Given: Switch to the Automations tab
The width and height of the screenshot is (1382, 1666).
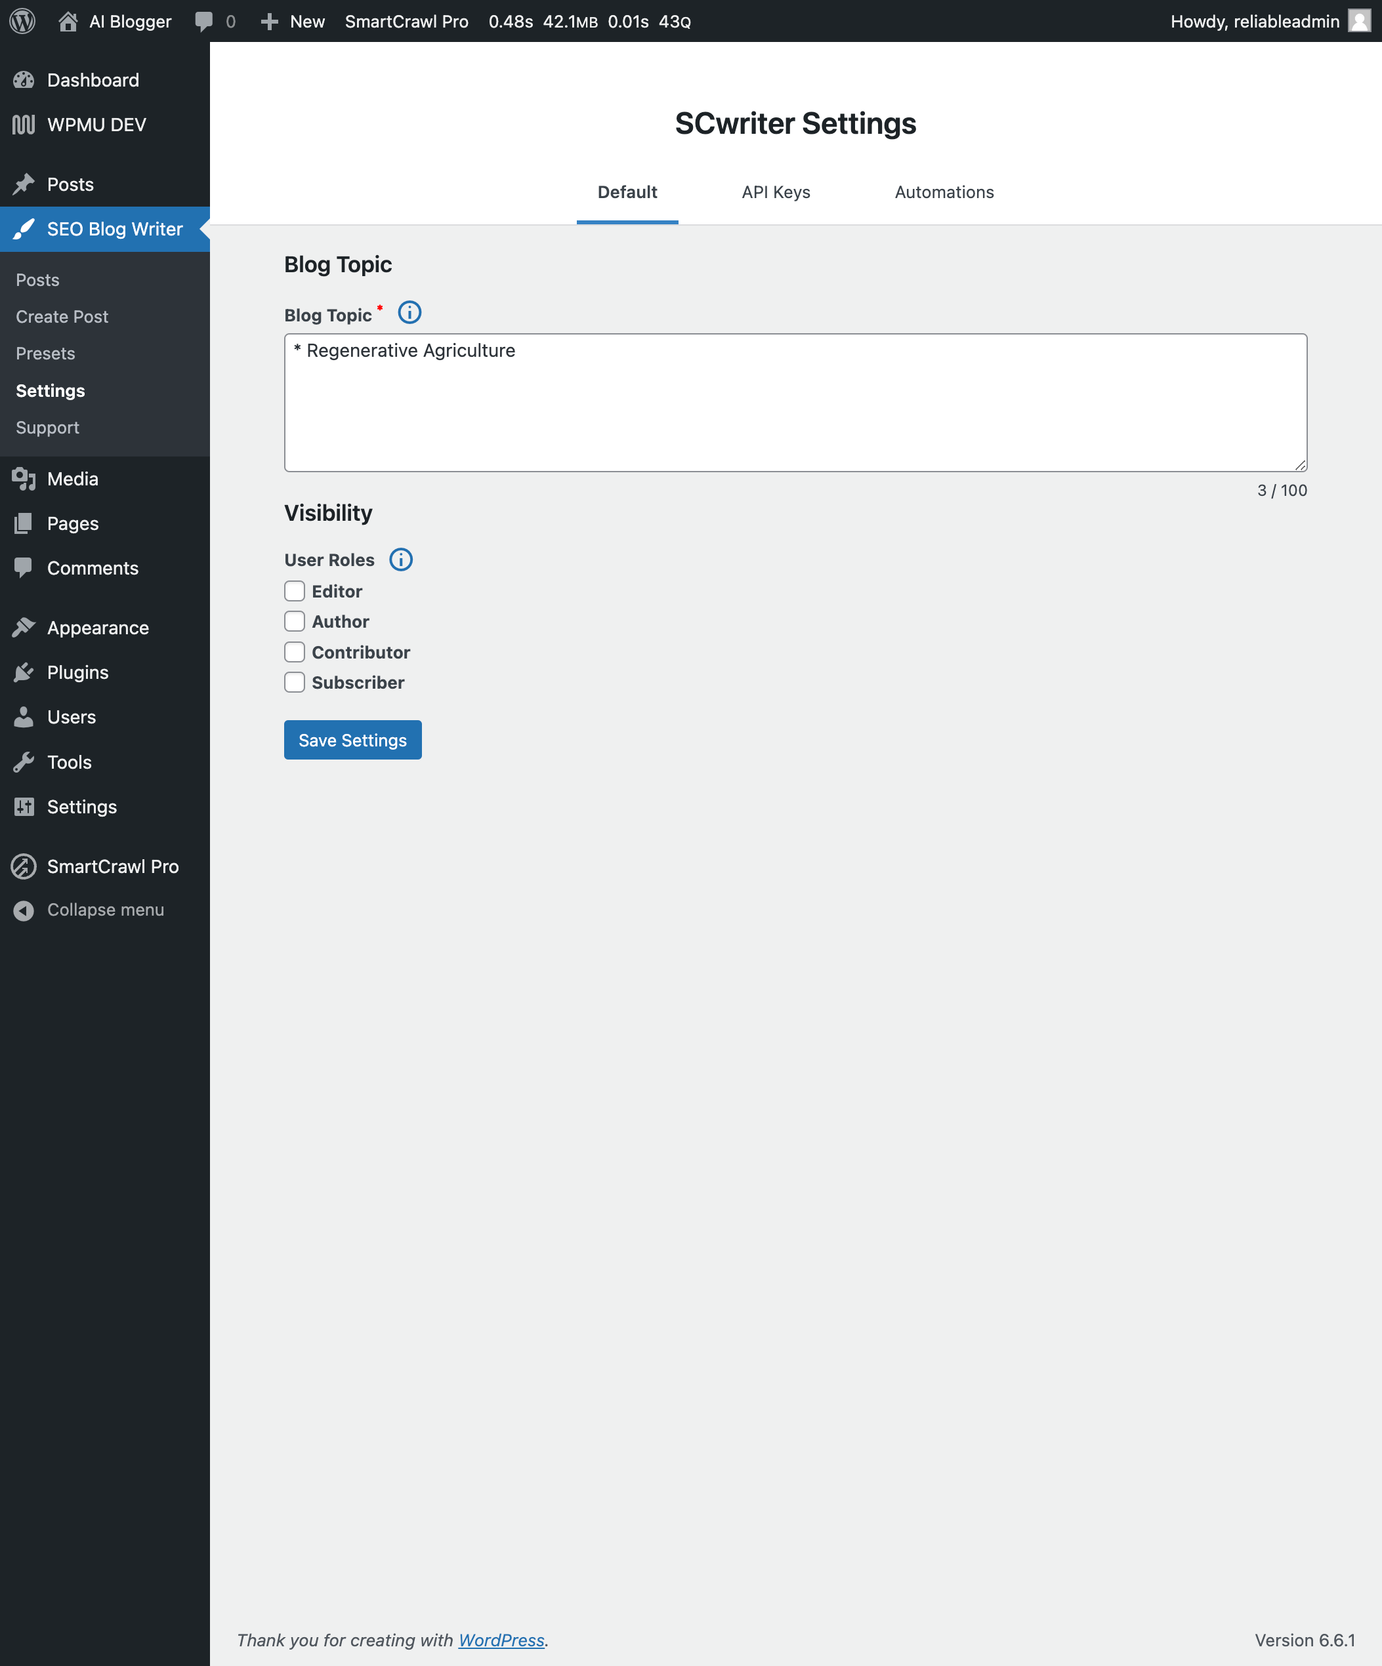Looking at the screenshot, I should (944, 192).
